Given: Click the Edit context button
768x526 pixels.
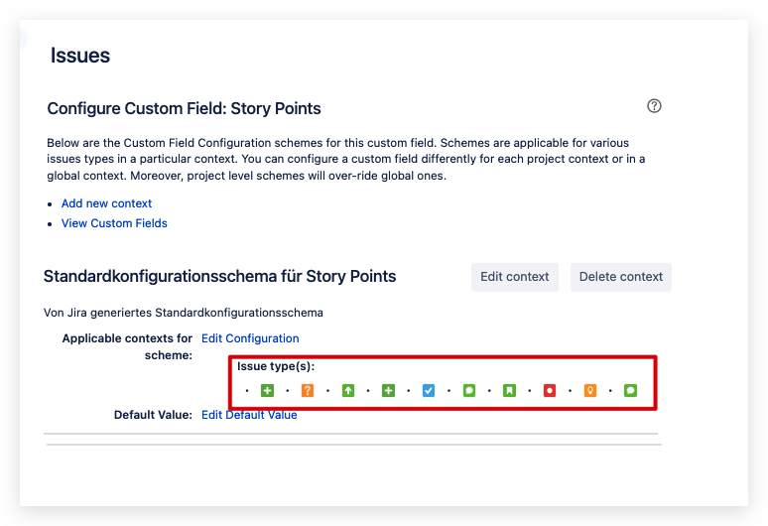Looking at the screenshot, I should point(515,277).
